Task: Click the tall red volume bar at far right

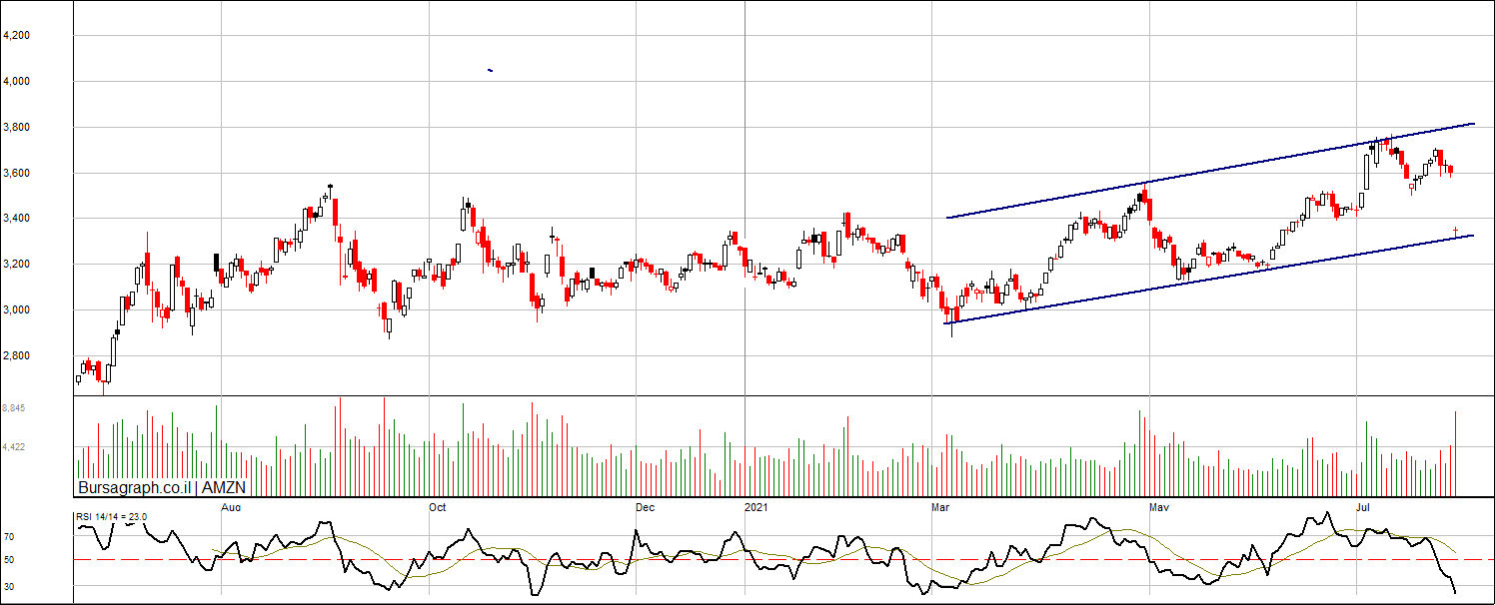Action: [1456, 453]
